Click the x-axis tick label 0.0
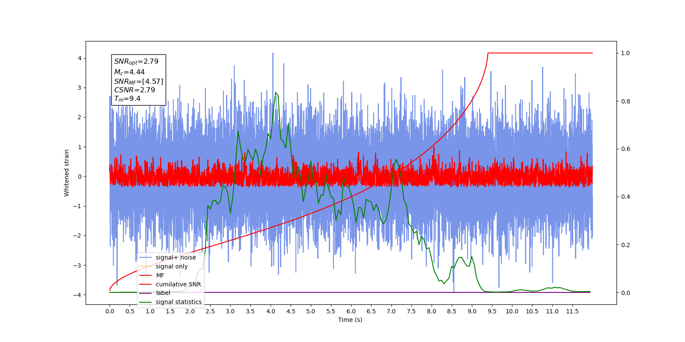Image resolution: width=685 pixels, height=342 pixels. [x=110, y=311]
